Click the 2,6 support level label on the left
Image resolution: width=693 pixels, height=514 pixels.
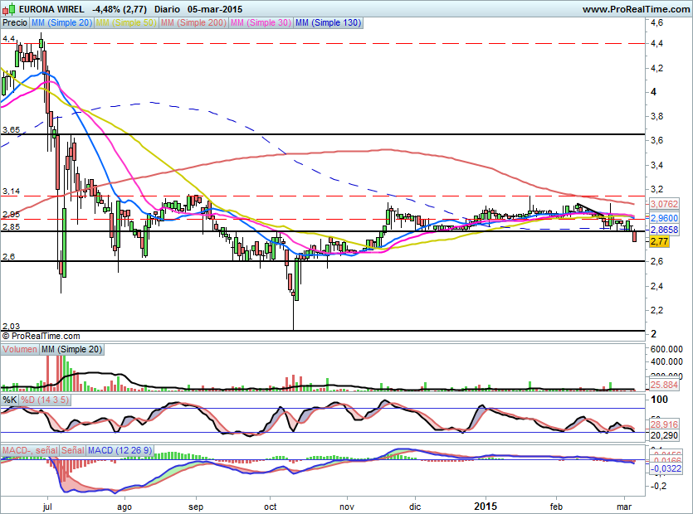[x=8, y=256]
